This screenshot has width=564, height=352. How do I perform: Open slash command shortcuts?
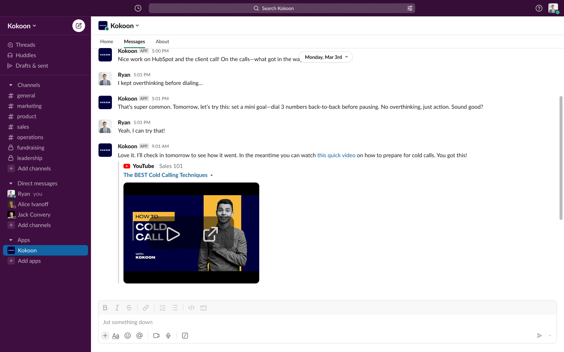coord(185,336)
